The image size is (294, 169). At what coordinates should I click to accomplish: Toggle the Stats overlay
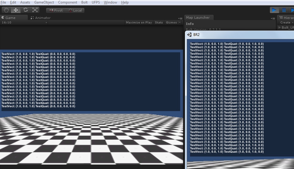[159, 23]
